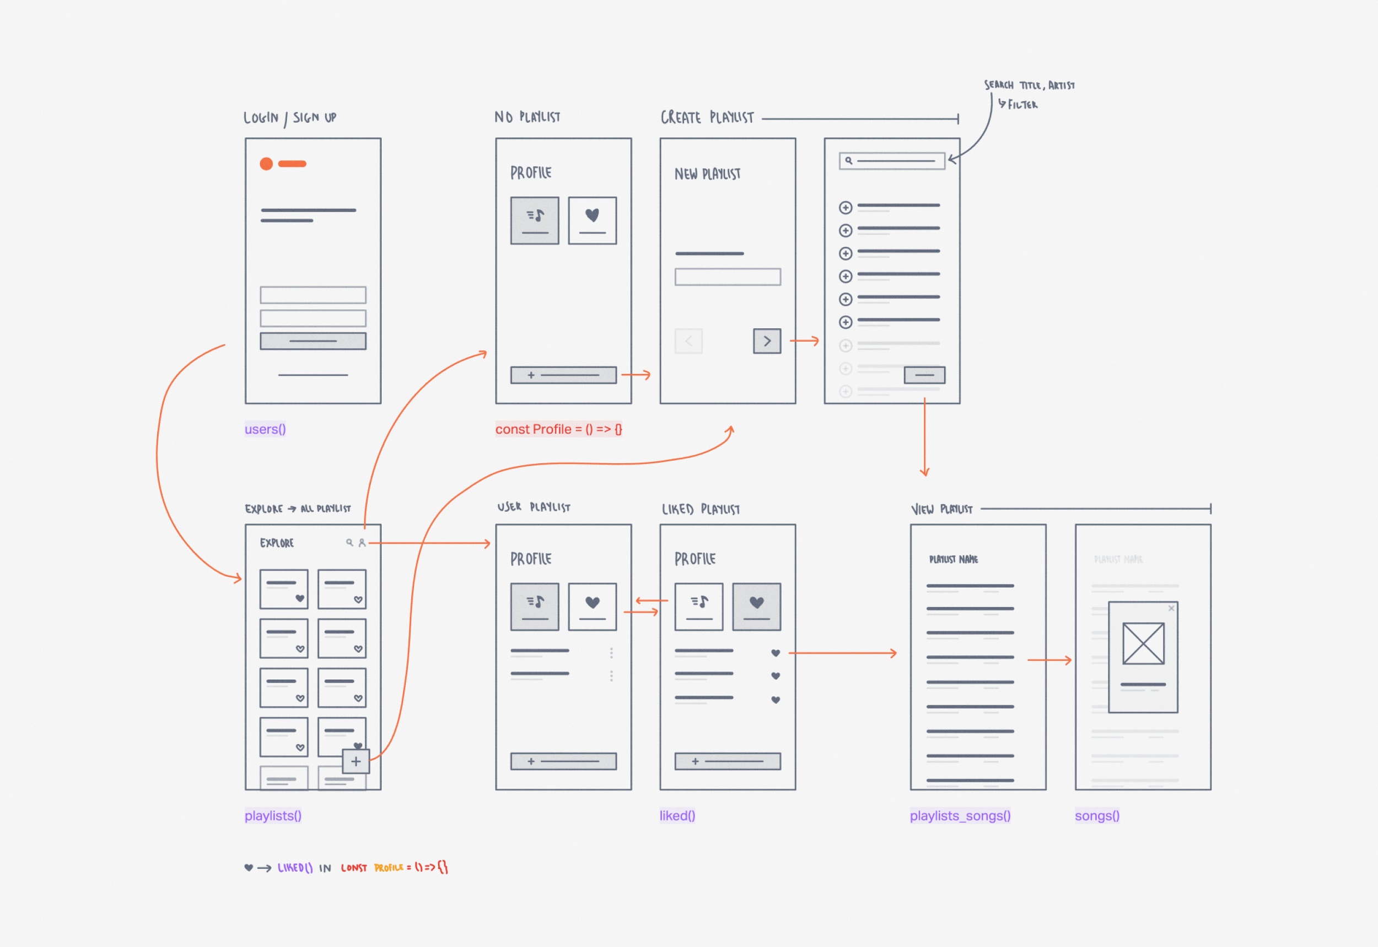Click the orange bar next to logo circle
The width and height of the screenshot is (1378, 947).
[x=292, y=164]
